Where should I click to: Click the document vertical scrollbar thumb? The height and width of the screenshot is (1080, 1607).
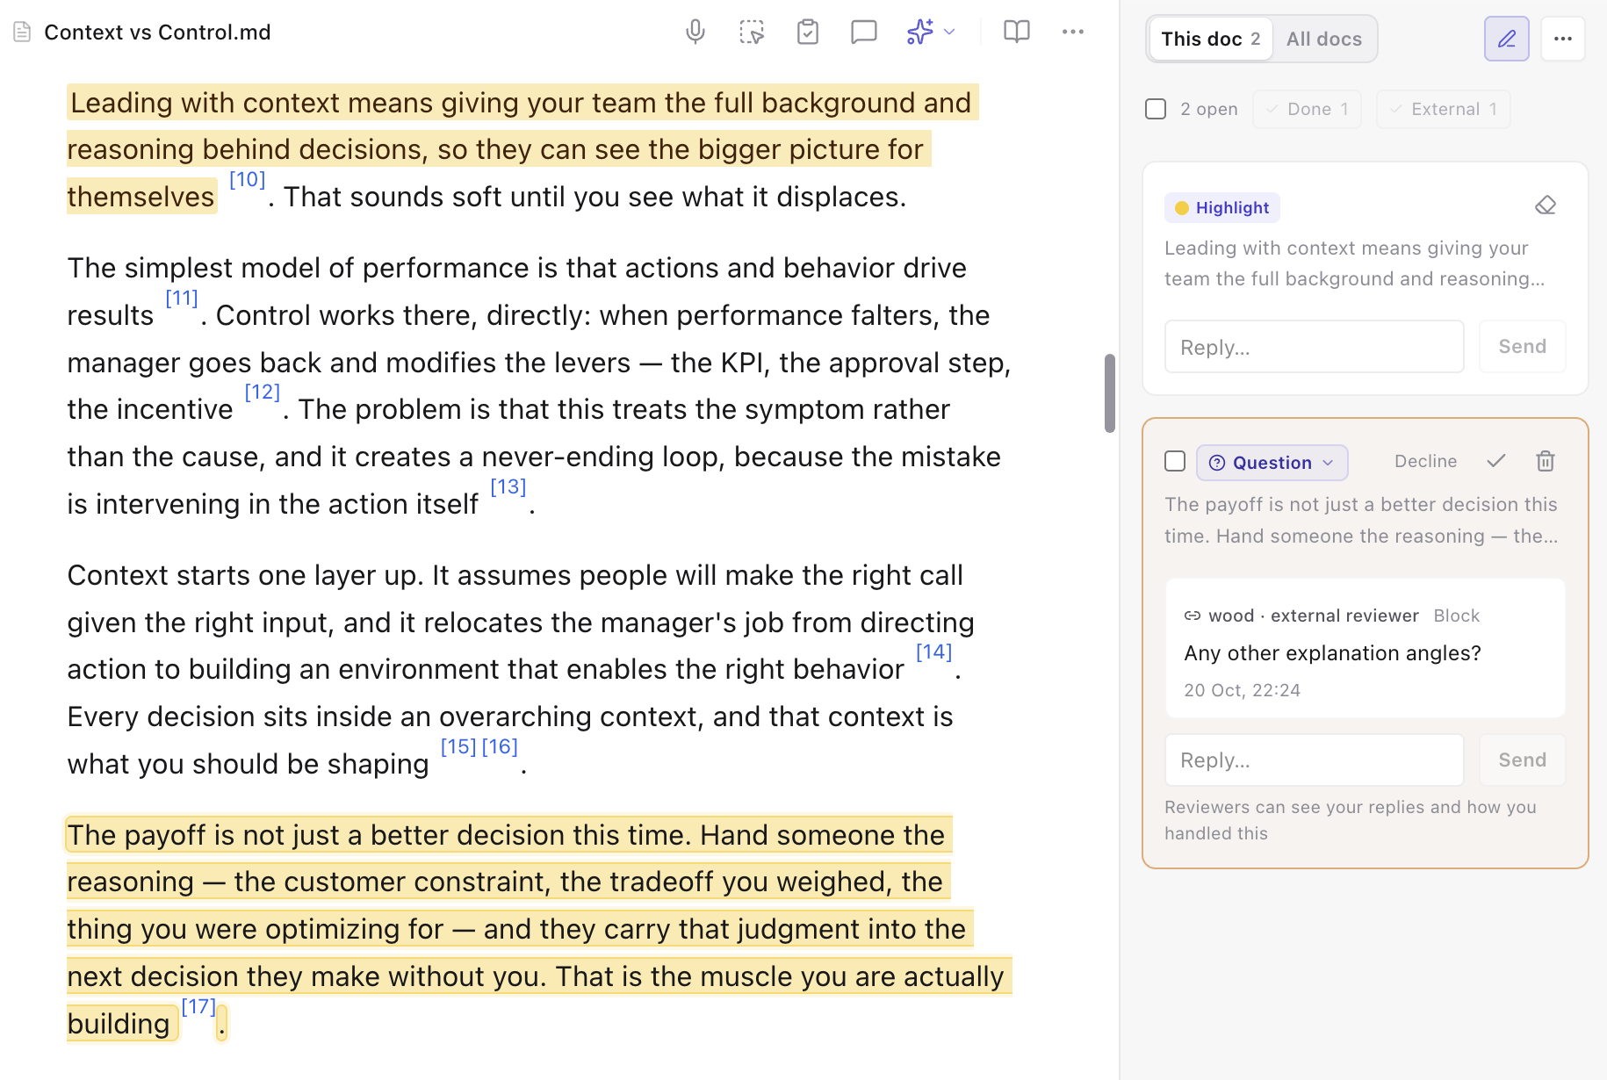(x=1110, y=392)
